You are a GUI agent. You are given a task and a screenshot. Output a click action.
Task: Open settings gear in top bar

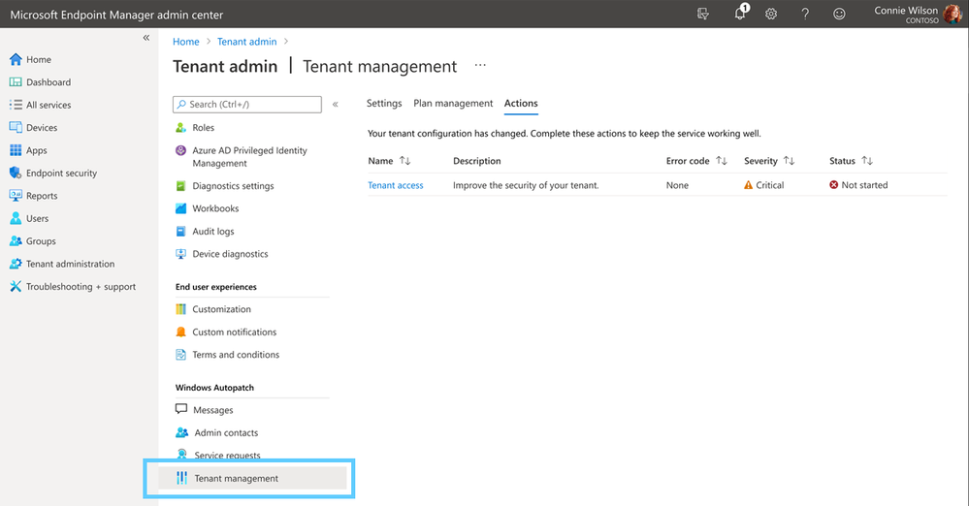[770, 14]
